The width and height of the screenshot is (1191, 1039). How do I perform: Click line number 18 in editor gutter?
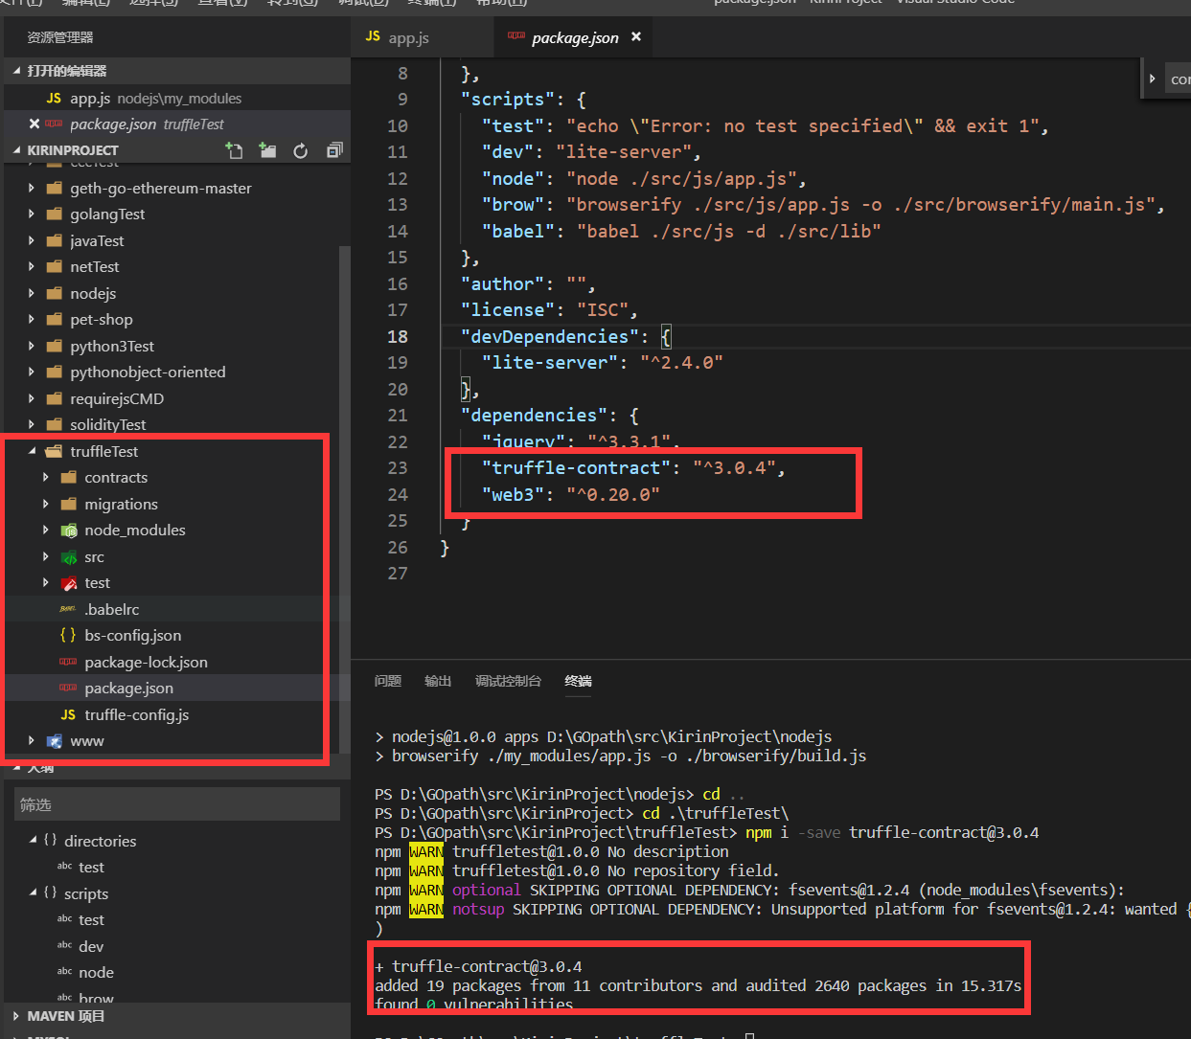pyautogui.click(x=397, y=336)
